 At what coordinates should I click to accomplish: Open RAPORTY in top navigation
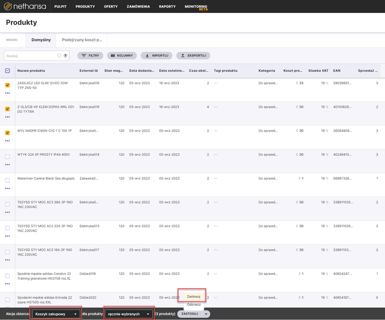[167, 7]
